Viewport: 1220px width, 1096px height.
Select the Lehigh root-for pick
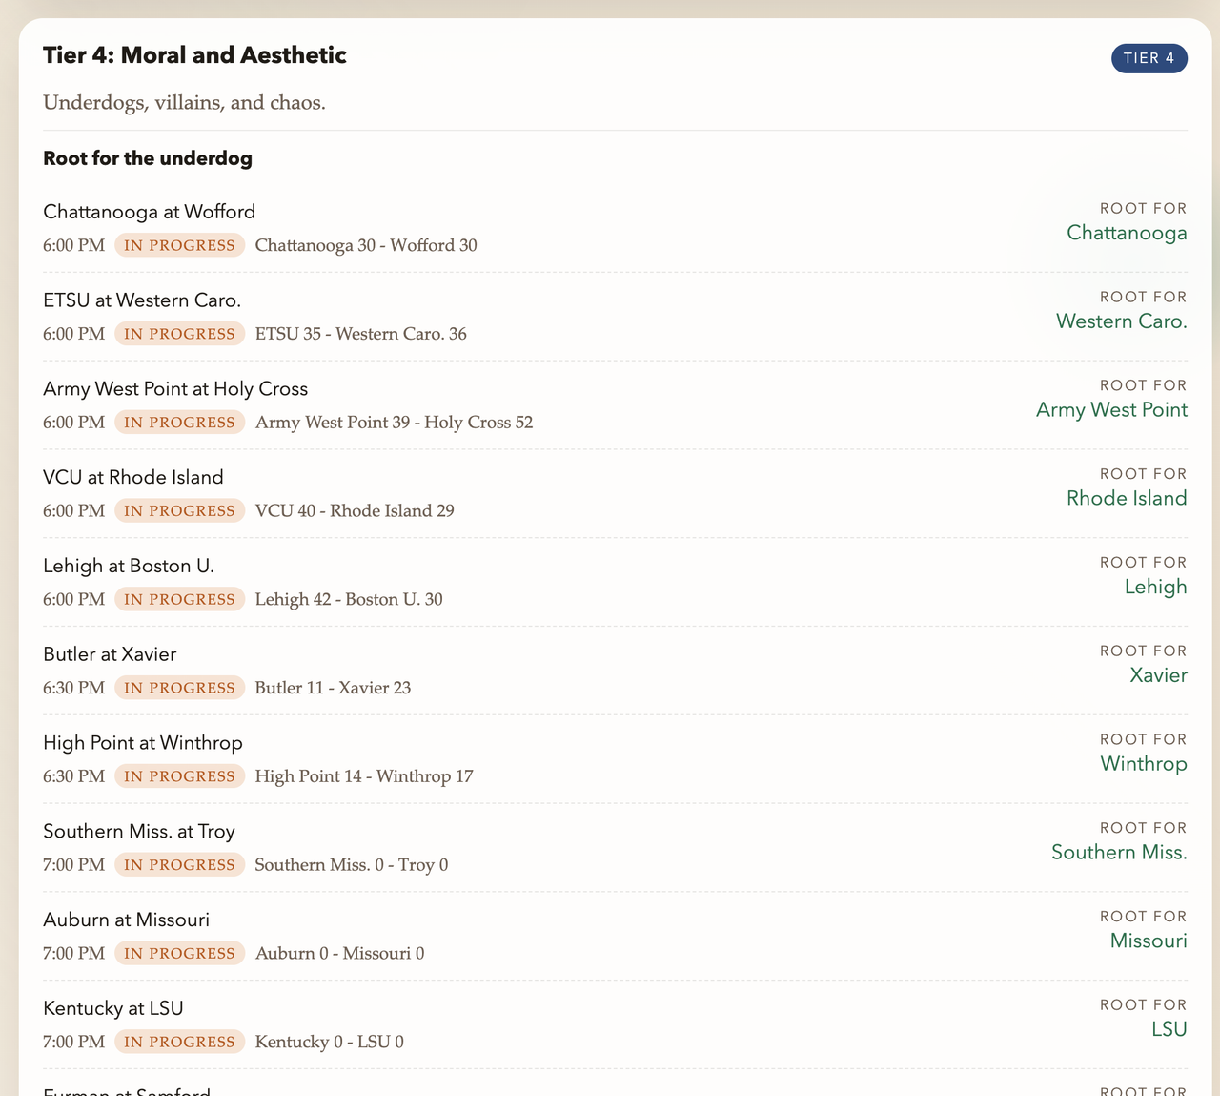pos(1156,588)
